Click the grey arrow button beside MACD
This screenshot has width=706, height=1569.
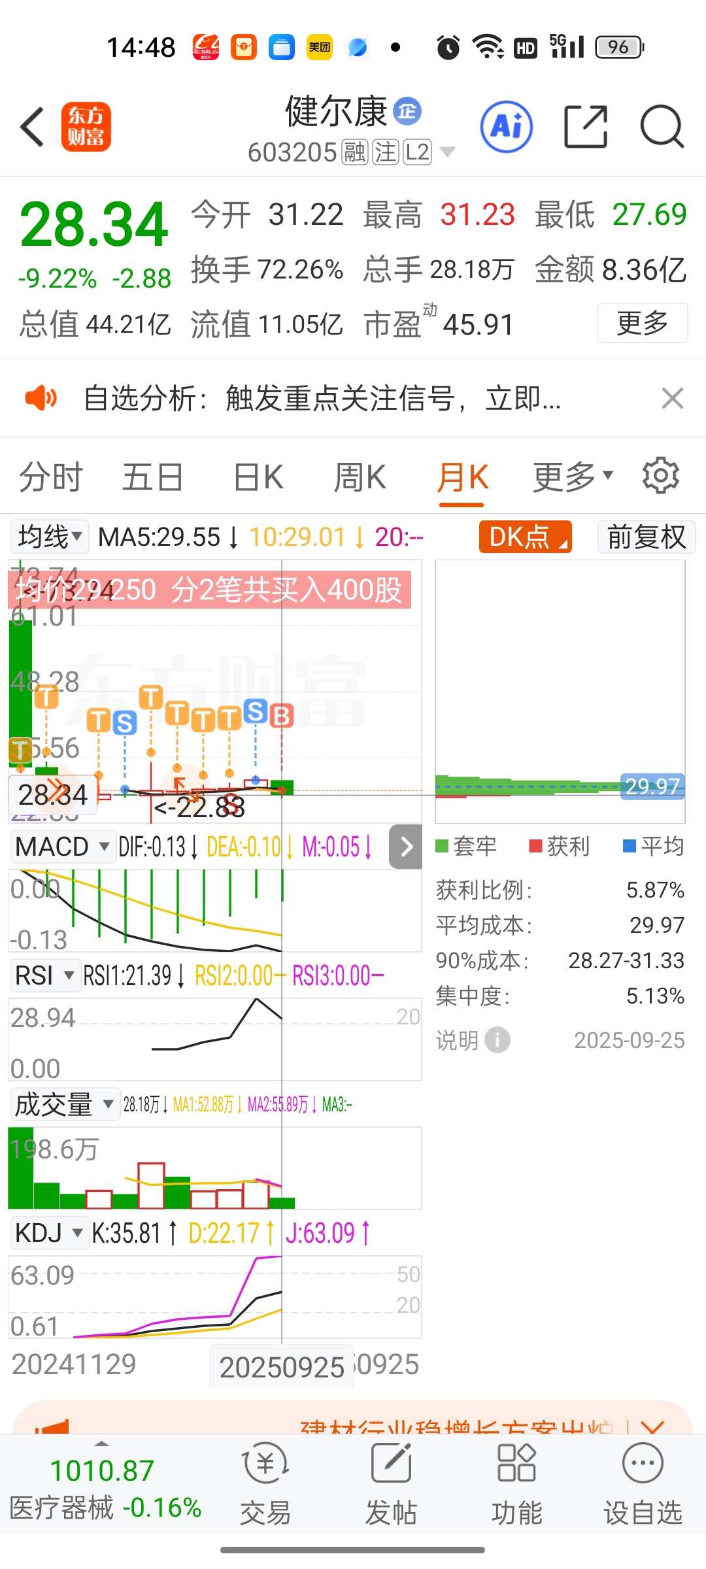(405, 847)
